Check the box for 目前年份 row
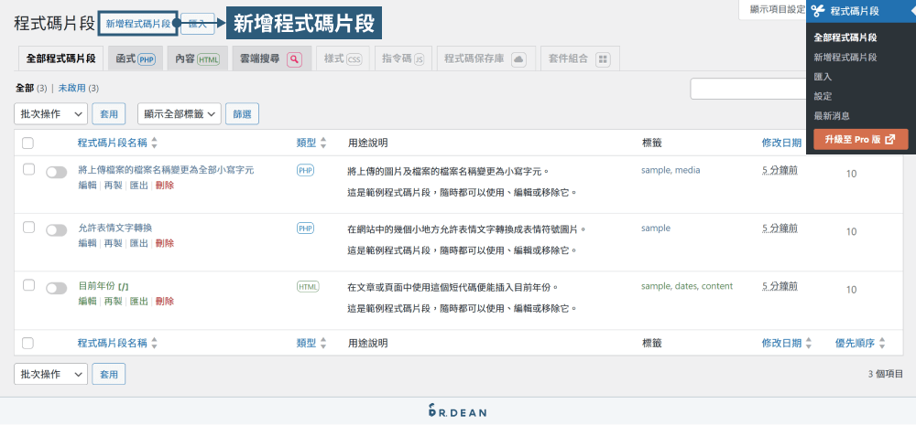The width and height of the screenshot is (916, 425). tap(28, 286)
